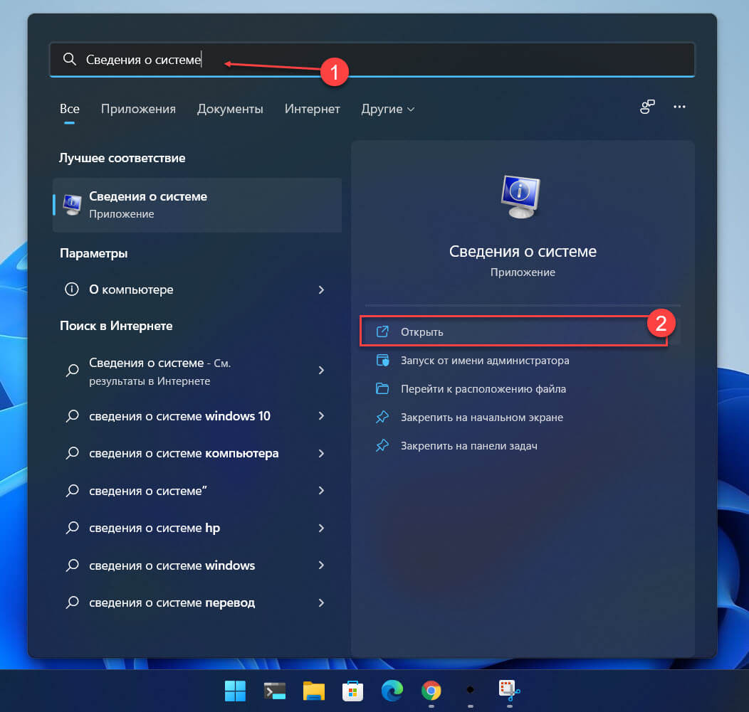Screen dimensions: 749x712
Task: Select the best match 'Сведения о системе' app
Action: tap(197, 205)
